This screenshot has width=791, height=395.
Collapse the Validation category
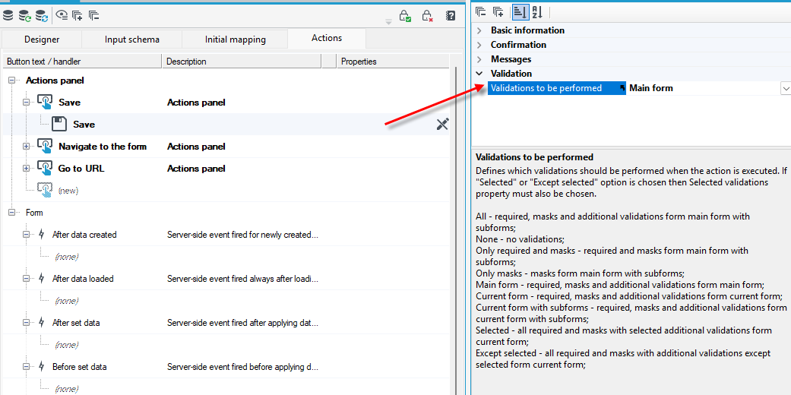tap(479, 74)
